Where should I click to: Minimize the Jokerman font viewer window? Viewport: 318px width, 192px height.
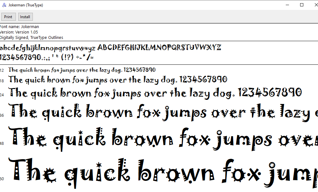287,5
